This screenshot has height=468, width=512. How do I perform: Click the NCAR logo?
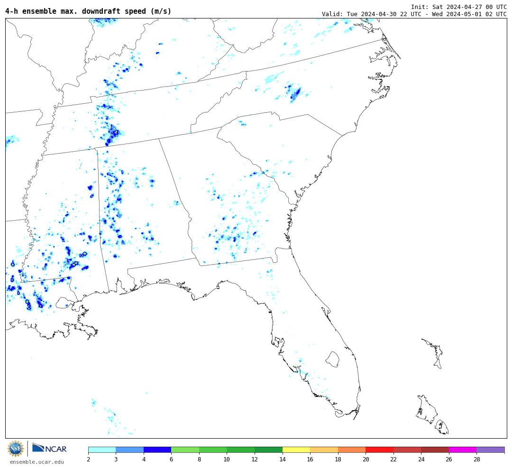click(50, 449)
